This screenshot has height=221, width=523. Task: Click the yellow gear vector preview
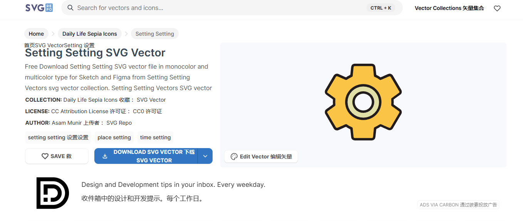[363, 102]
